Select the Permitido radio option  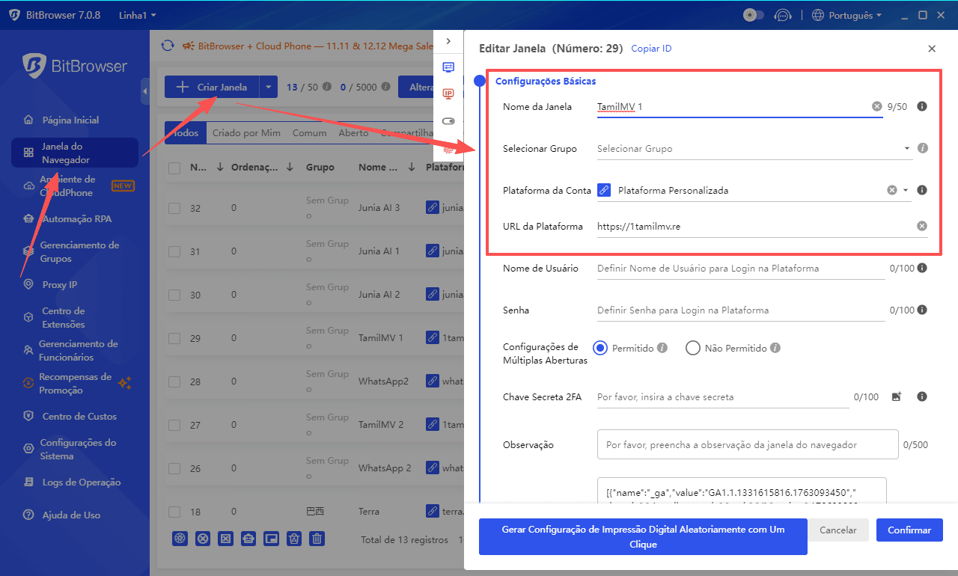[x=599, y=348]
